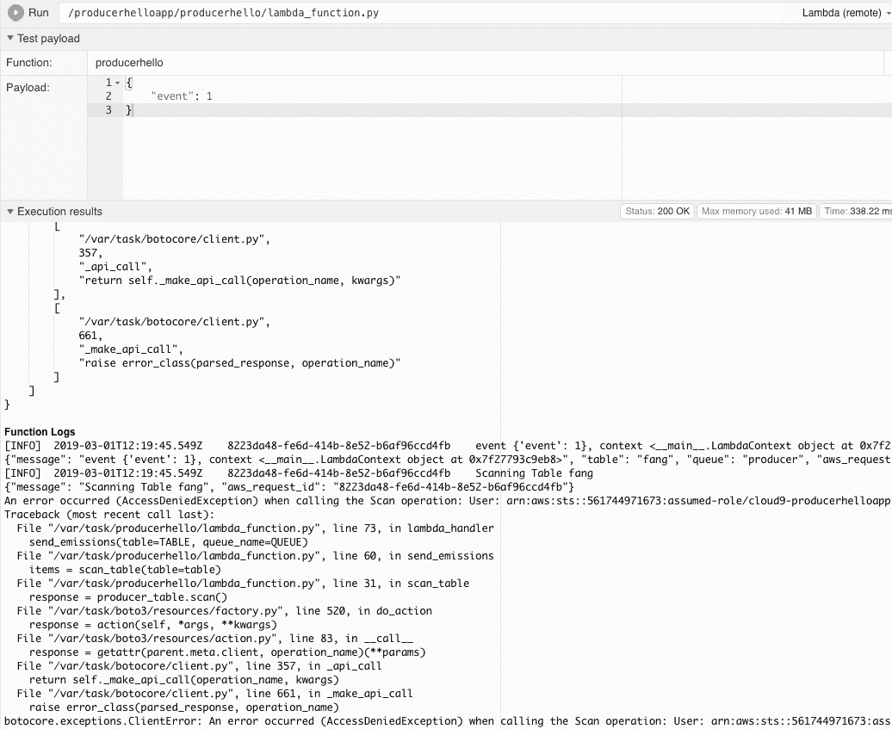Click the "661," value in JSON results
892x729 pixels.
90,336
